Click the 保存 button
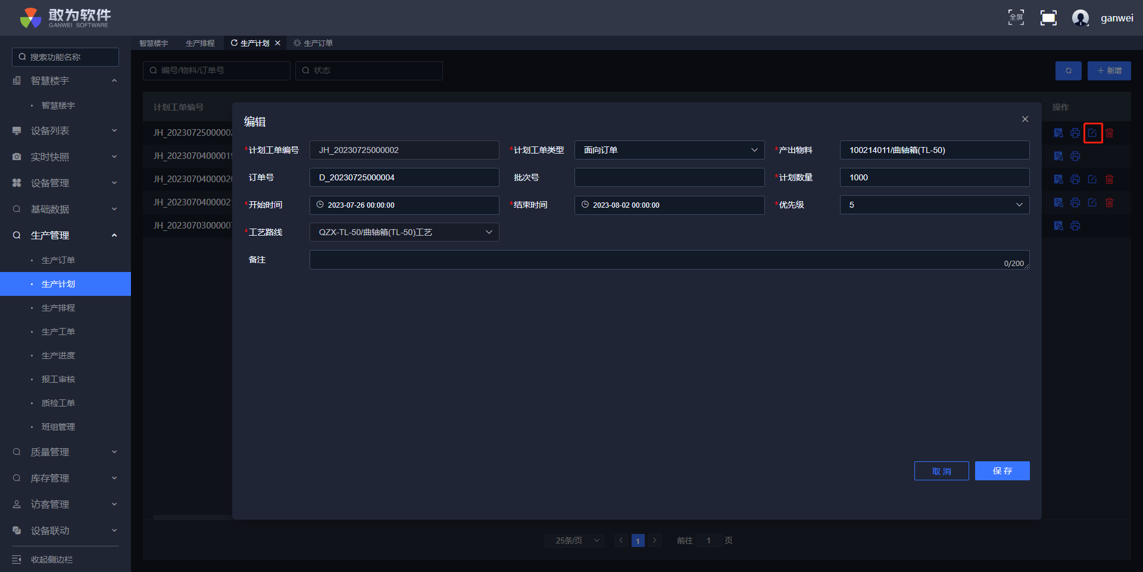 (x=1002, y=471)
